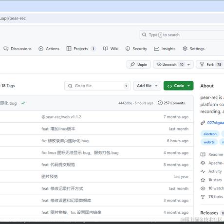This screenshot has height=224, width=224.
Task: Click the forks icon in About
Action: (203, 197)
